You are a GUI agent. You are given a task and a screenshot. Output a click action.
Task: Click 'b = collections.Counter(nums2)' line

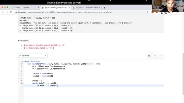tap(49, 69)
